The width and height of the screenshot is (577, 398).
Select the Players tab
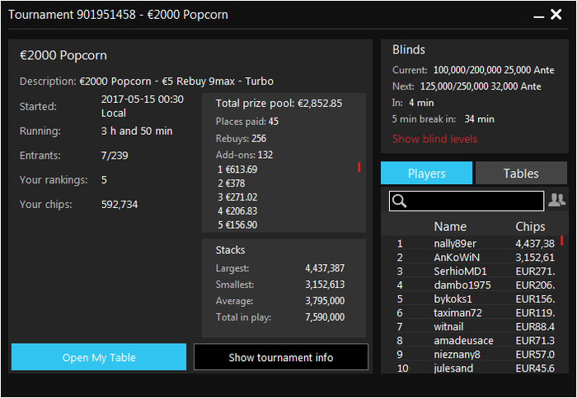pyautogui.click(x=426, y=173)
